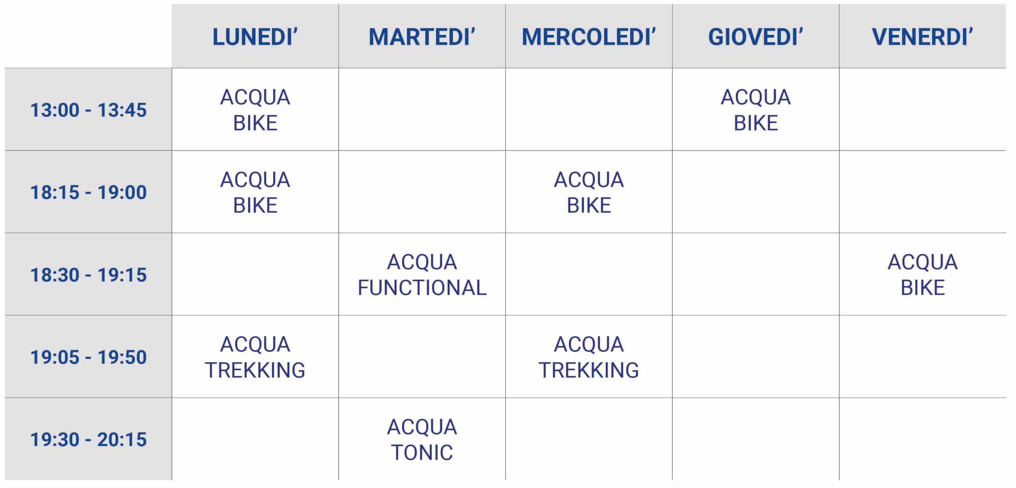Open Tuesday Acqua Tonic class
This screenshot has height=488, width=1016.
coord(422,439)
